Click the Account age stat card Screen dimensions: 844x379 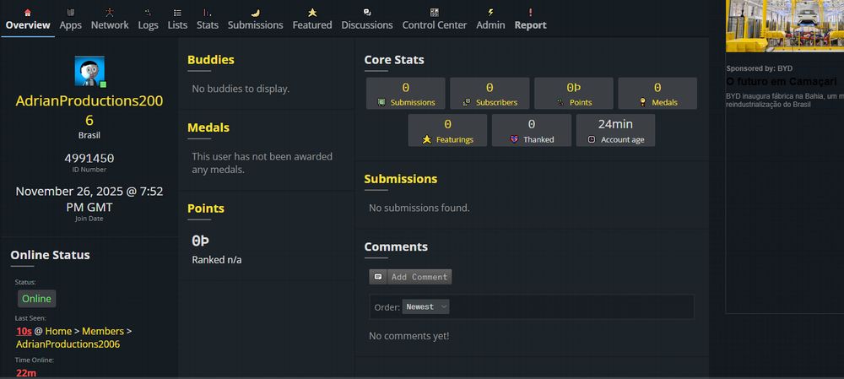tap(616, 130)
